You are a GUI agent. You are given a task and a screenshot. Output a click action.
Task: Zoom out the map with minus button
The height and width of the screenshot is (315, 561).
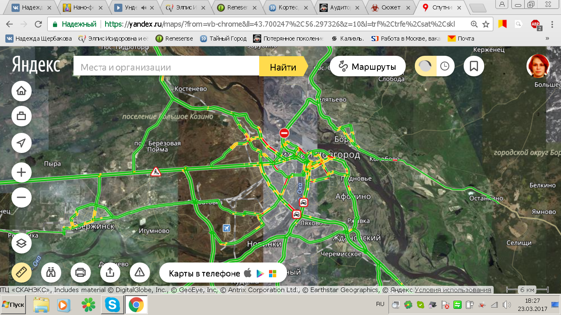click(21, 198)
